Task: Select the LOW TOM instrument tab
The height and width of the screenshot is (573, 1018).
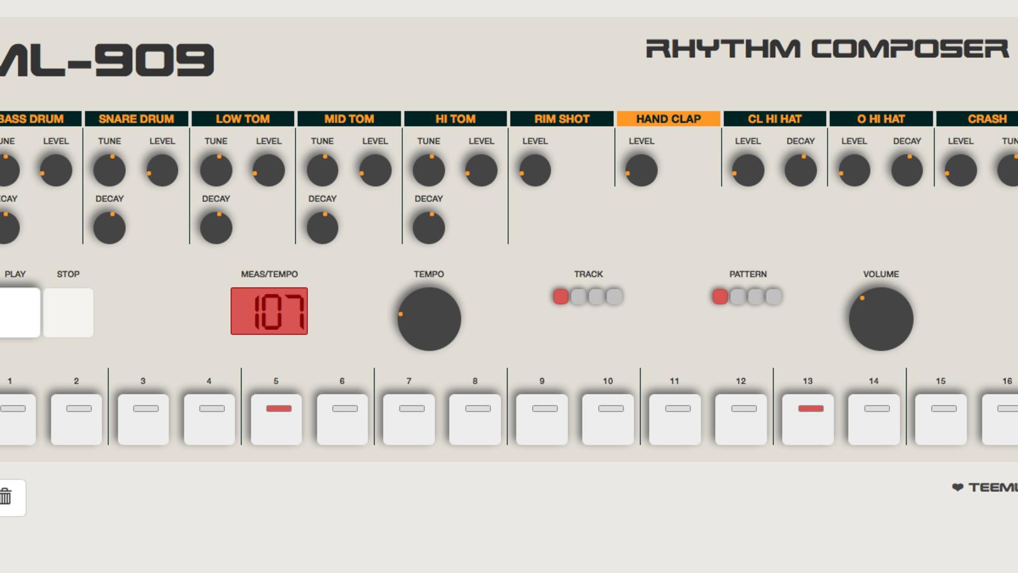Action: (x=242, y=118)
